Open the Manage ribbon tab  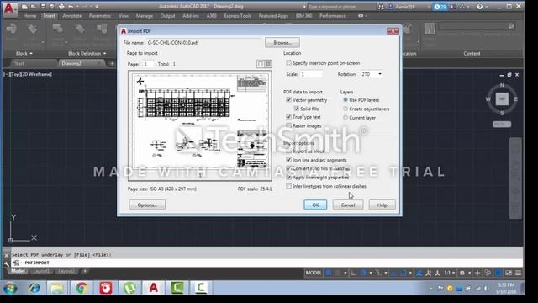click(x=144, y=16)
